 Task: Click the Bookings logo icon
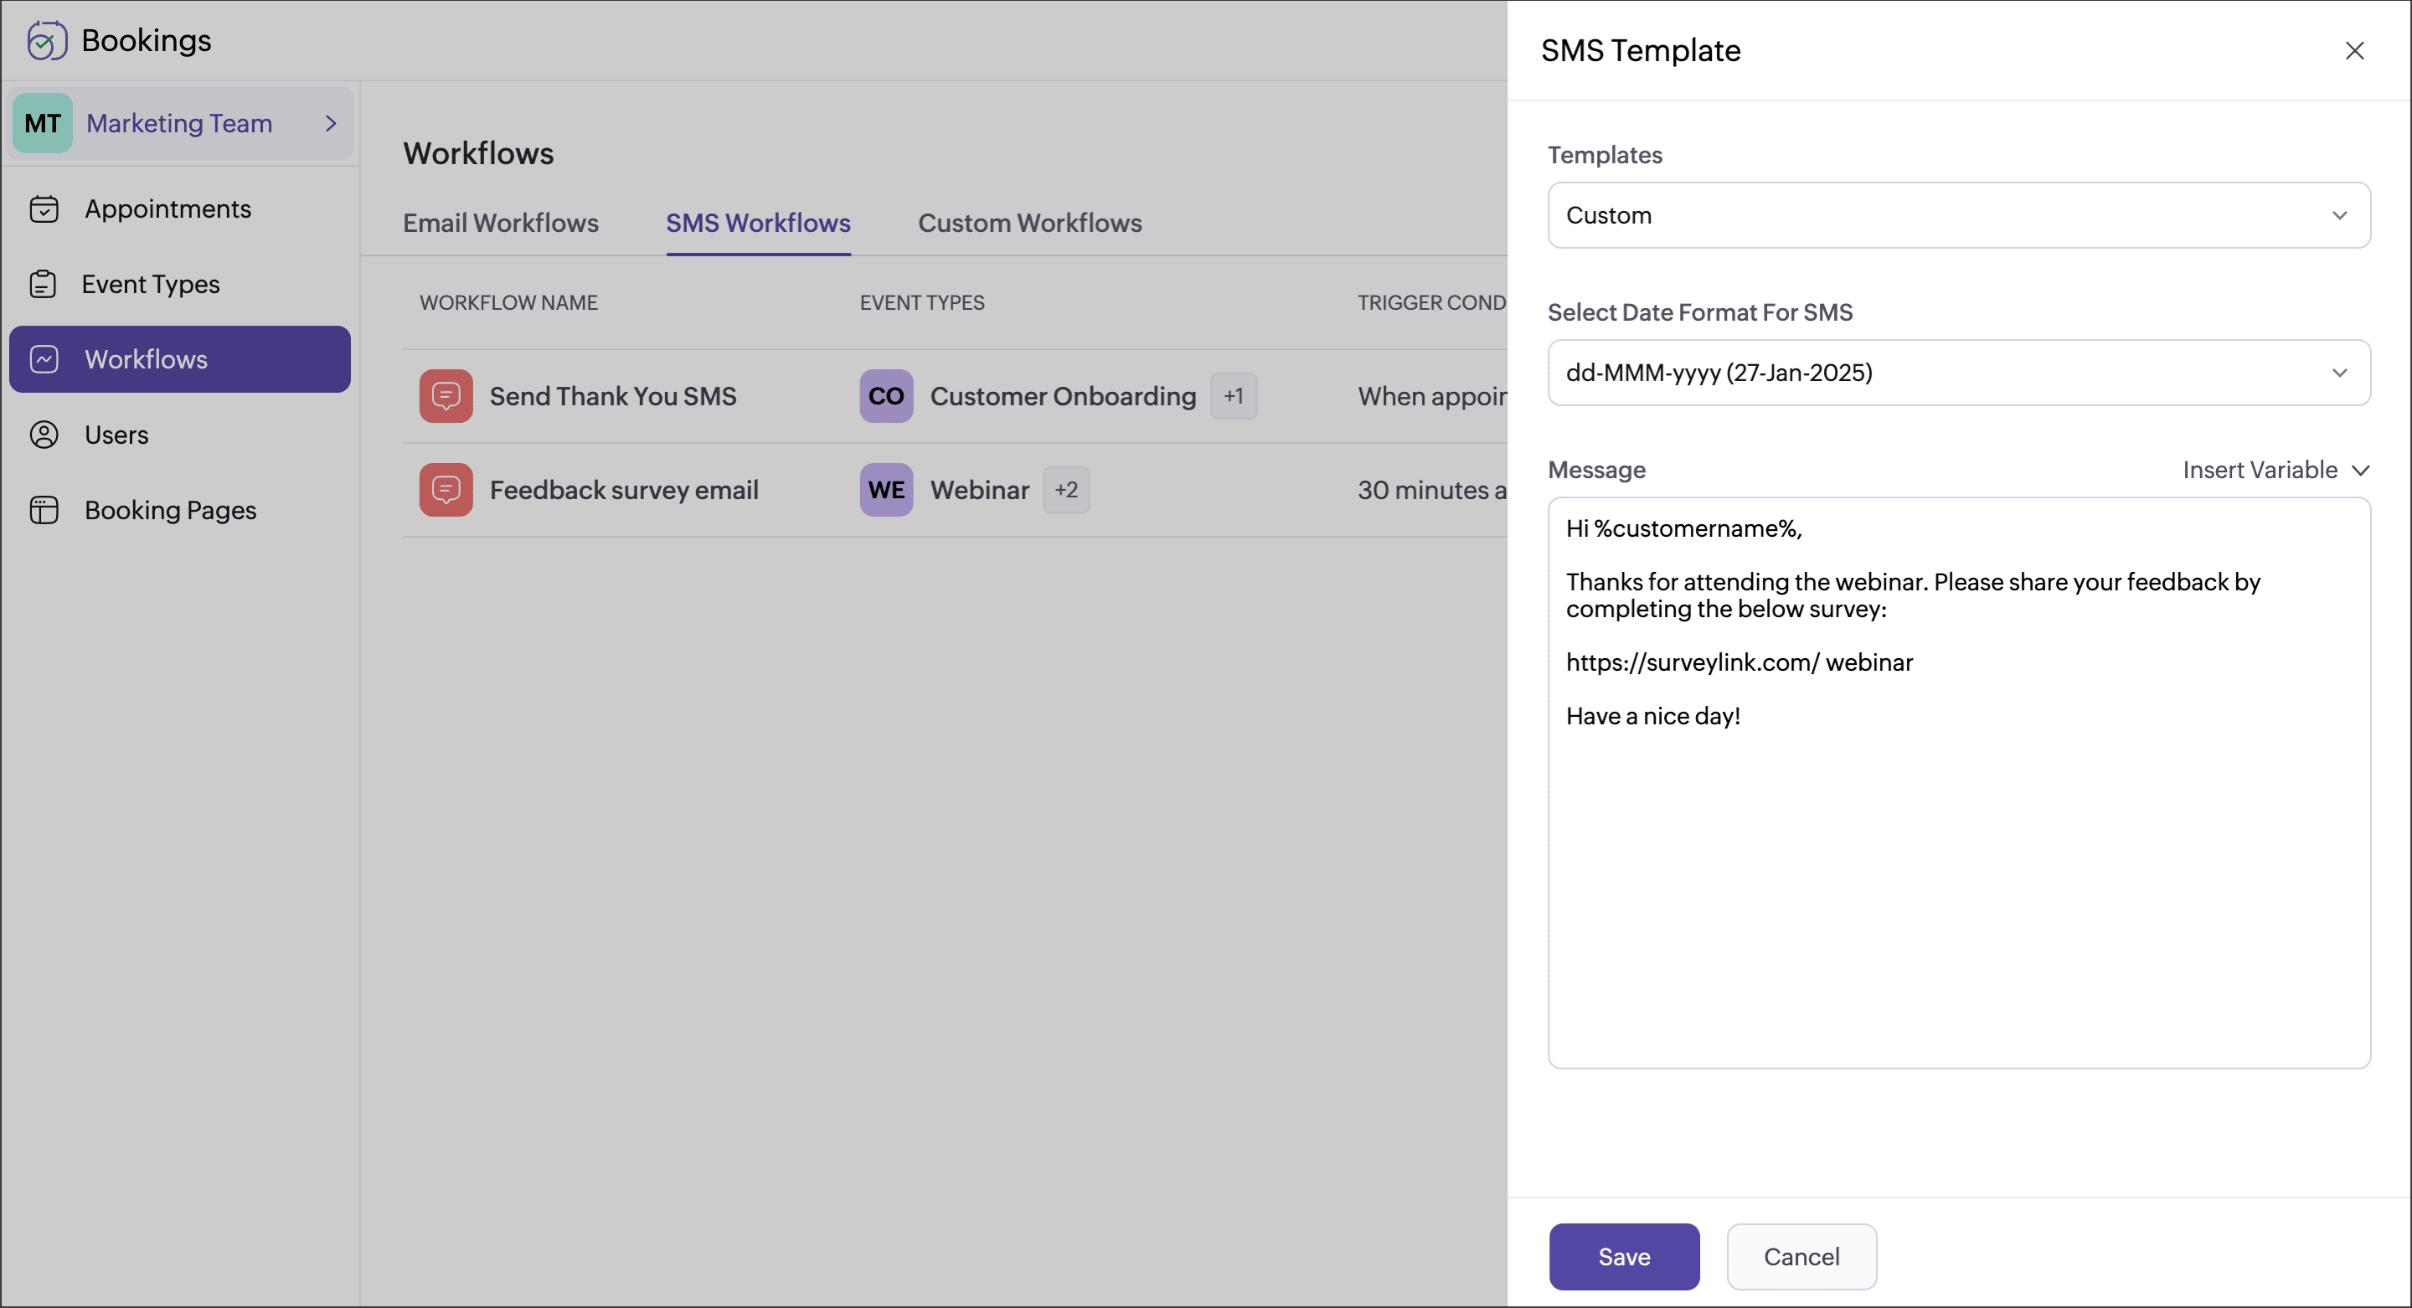pyautogui.click(x=46, y=40)
